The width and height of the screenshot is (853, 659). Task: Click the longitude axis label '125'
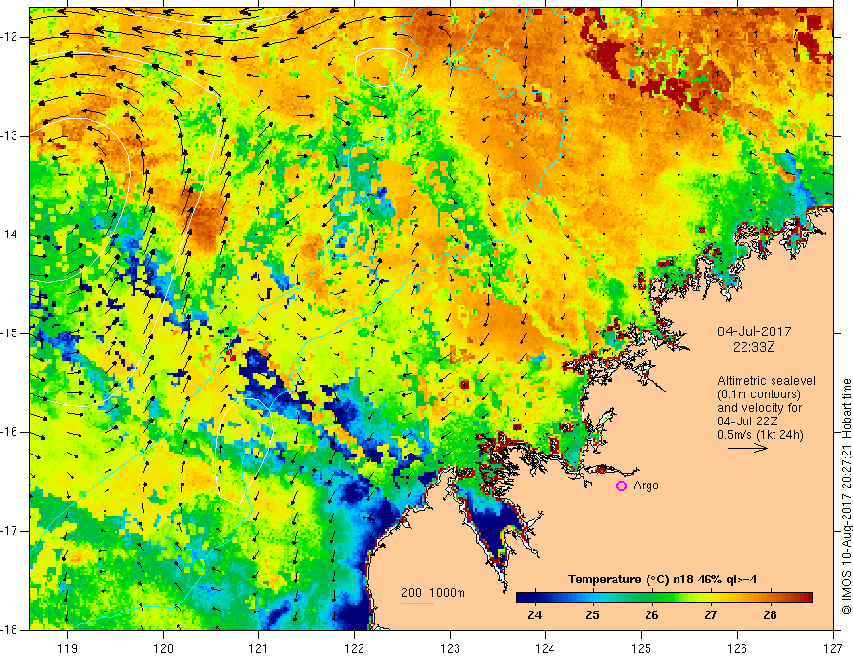(642, 648)
